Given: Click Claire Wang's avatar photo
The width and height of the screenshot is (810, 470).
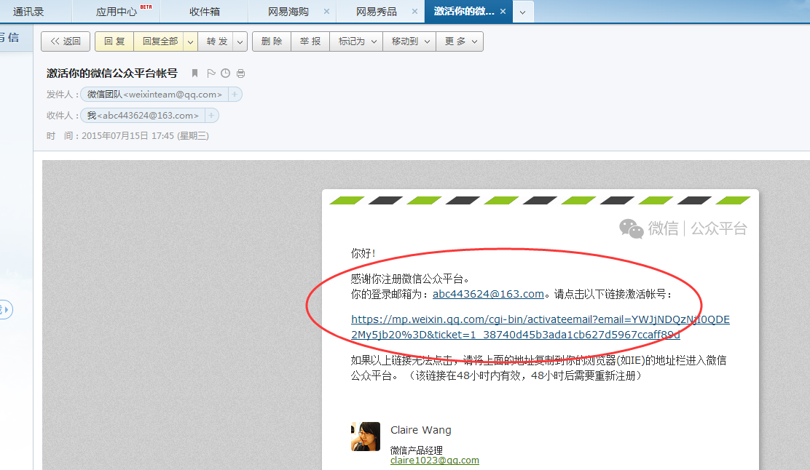Looking at the screenshot, I should coord(366,437).
